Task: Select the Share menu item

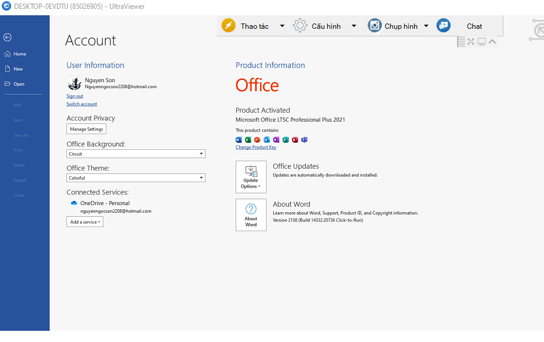Action: coord(19,166)
